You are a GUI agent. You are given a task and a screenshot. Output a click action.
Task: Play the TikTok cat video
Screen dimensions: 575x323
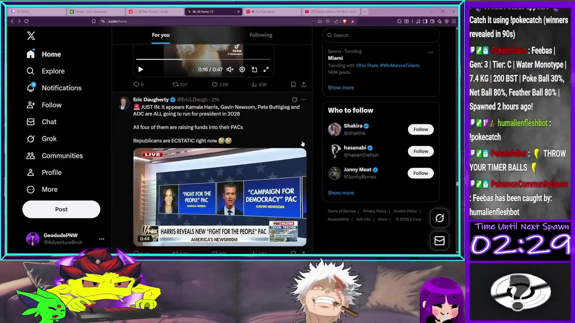pyautogui.click(x=141, y=70)
